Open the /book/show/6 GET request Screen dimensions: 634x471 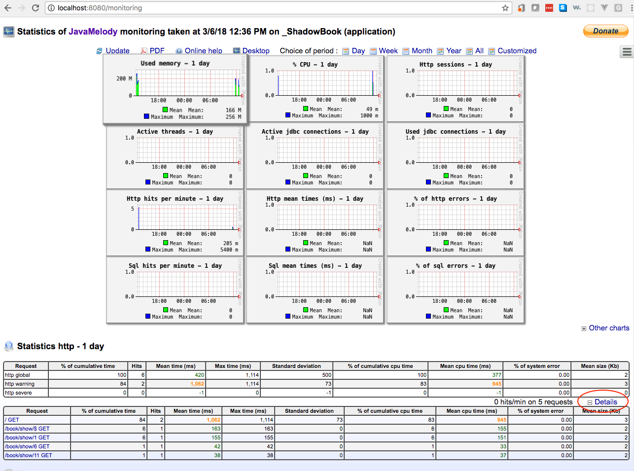pyautogui.click(x=27, y=446)
